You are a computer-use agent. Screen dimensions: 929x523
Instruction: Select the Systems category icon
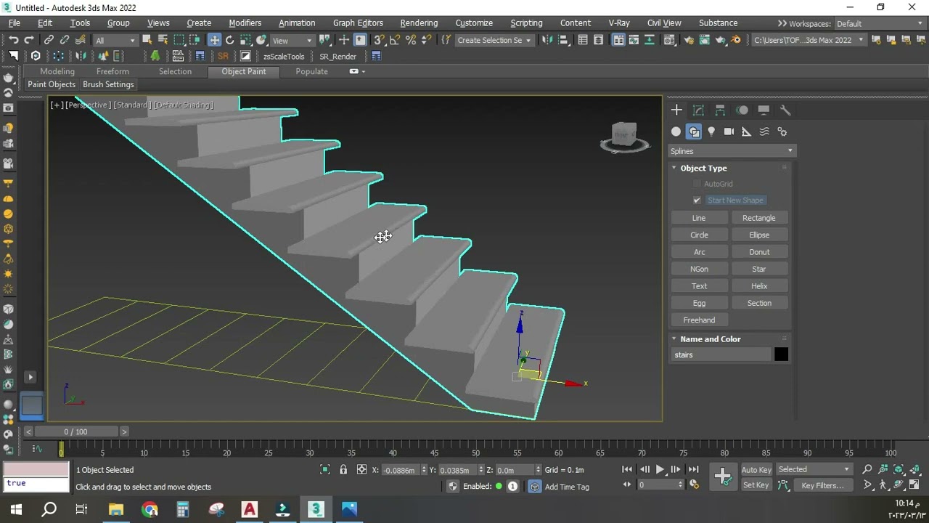(782, 131)
